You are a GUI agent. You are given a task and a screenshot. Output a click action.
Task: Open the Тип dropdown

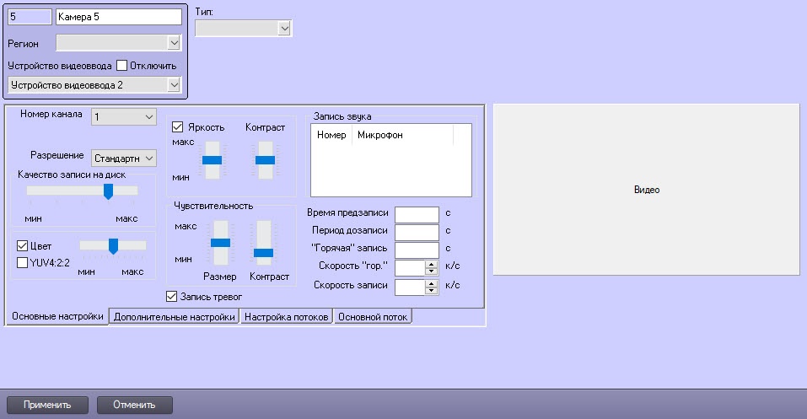coord(243,29)
